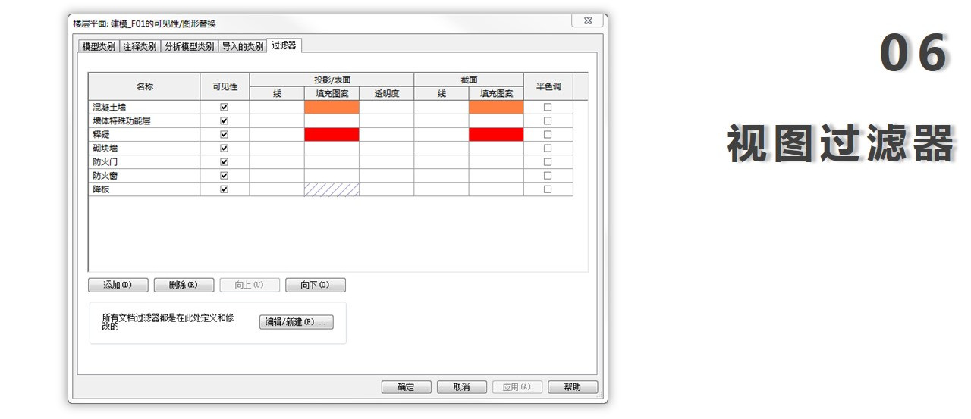Click orange cut fill swatch for 混凝土墙
This screenshot has width=971, height=419.
tap(496, 107)
